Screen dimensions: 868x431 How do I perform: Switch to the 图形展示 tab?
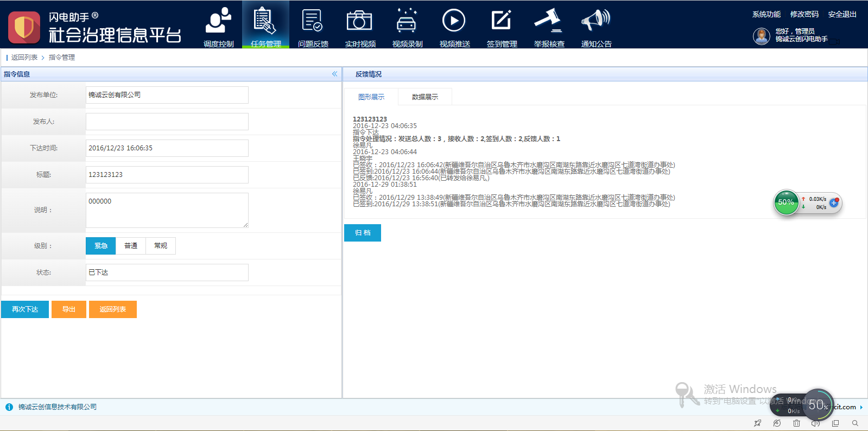click(x=371, y=97)
